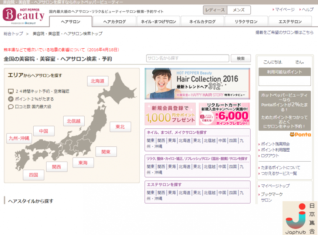Open the ヘアサロン tab
Image resolution: width=318 pixels, height=235 pixels.
tap(71, 21)
